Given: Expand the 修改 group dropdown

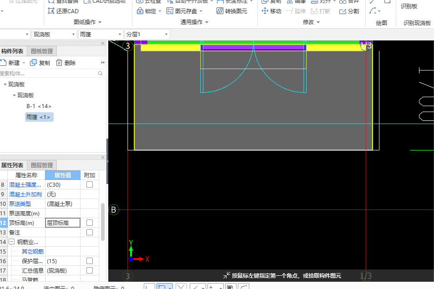Looking at the screenshot, I should (x=318, y=22).
